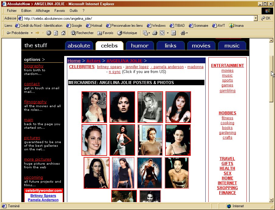Open the Favoris toolbar panel

point(105,33)
